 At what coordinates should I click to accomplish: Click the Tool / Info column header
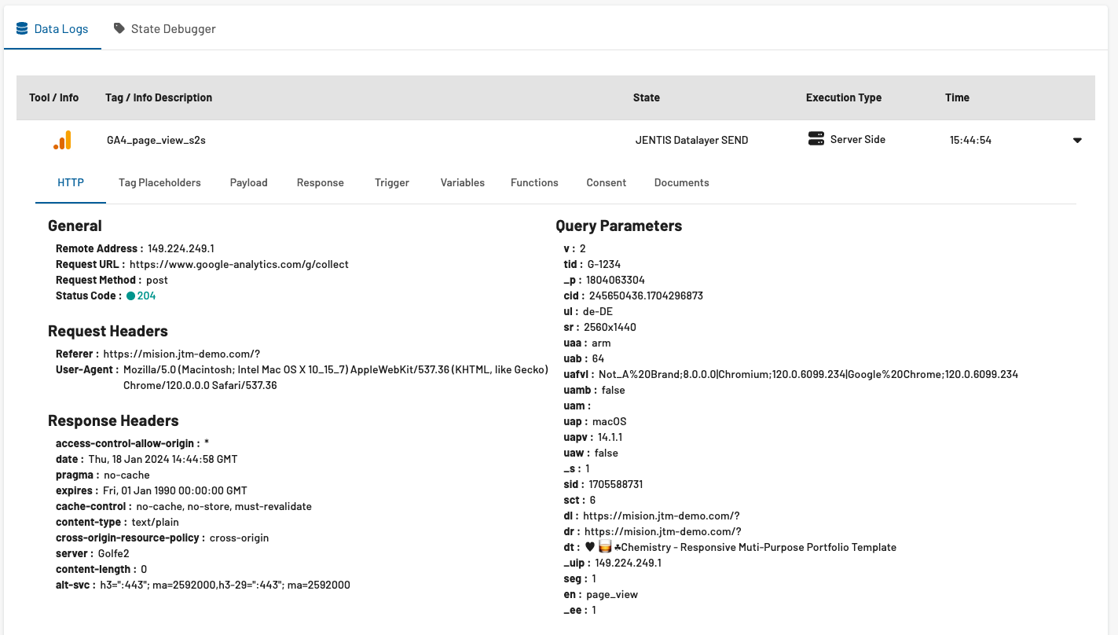(x=54, y=97)
